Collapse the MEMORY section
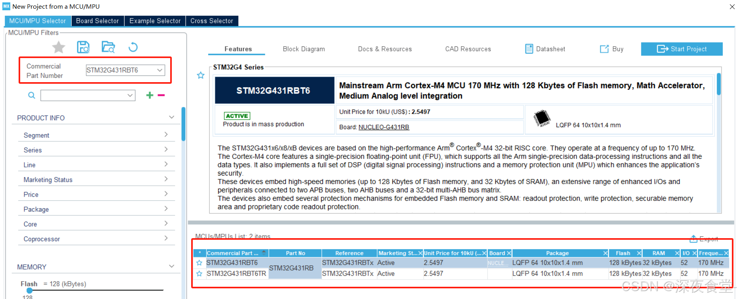The width and height of the screenshot is (739, 299). [x=172, y=266]
